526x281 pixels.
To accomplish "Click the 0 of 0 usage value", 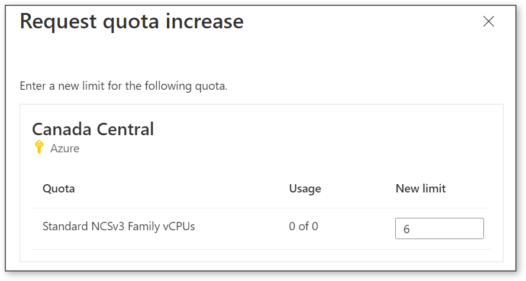I will tap(304, 227).
